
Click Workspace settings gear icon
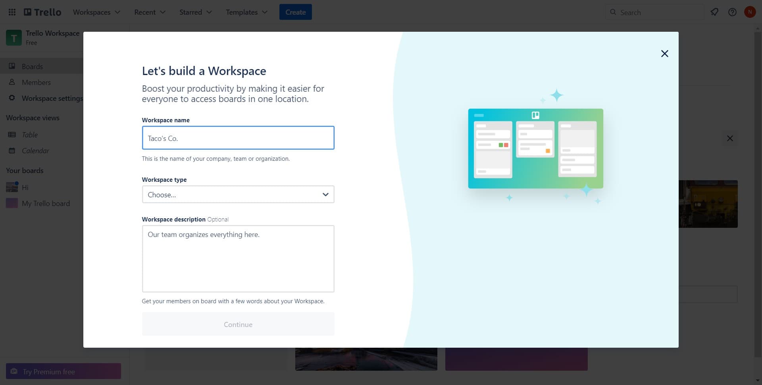(x=12, y=98)
